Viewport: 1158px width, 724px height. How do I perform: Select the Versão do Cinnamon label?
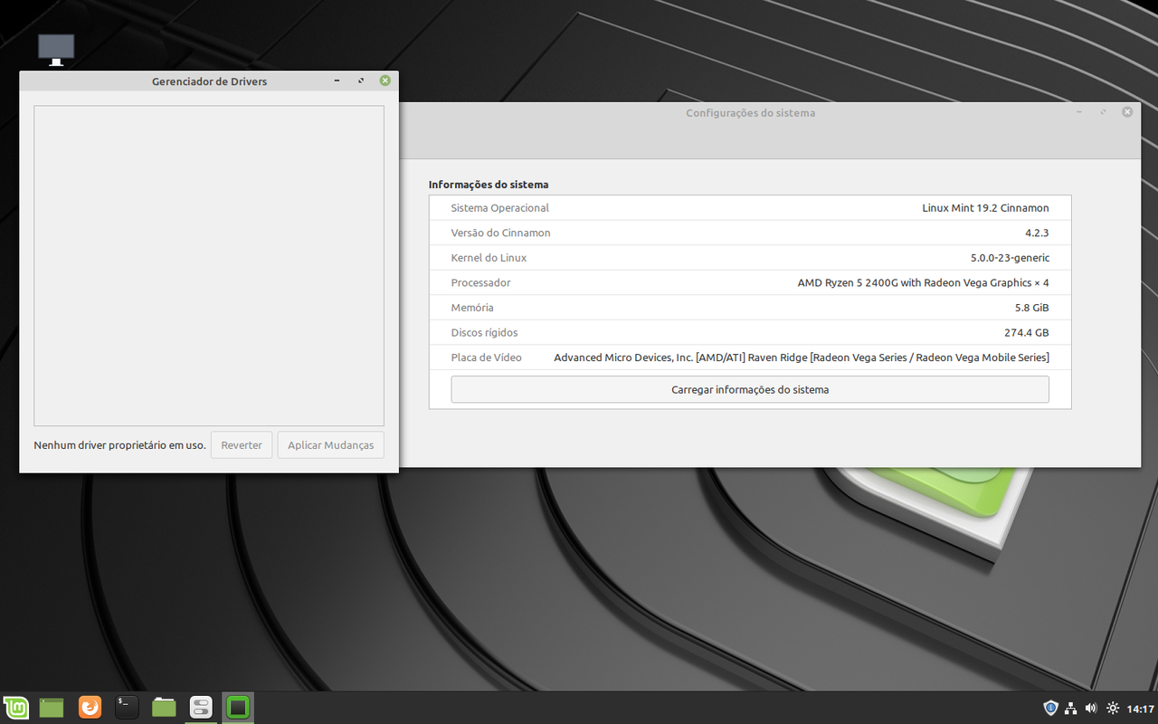pyautogui.click(x=500, y=233)
